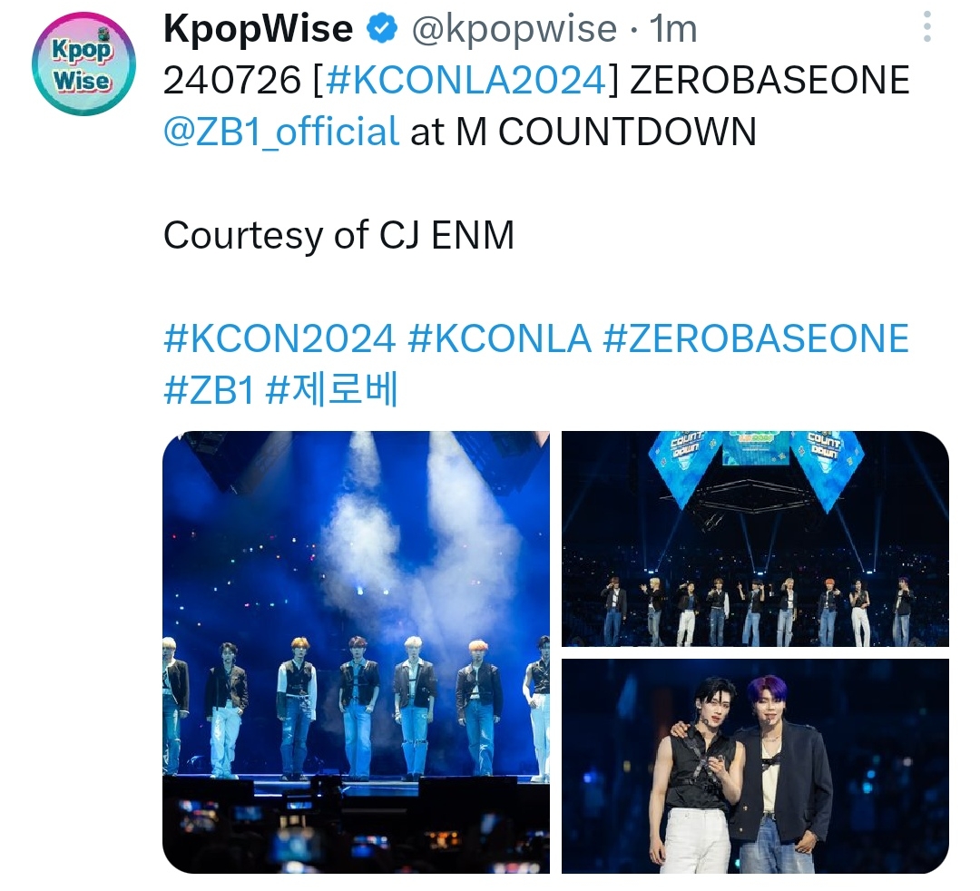View the large group stage photo
Screen dimensions: 980x891
(x=357, y=651)
